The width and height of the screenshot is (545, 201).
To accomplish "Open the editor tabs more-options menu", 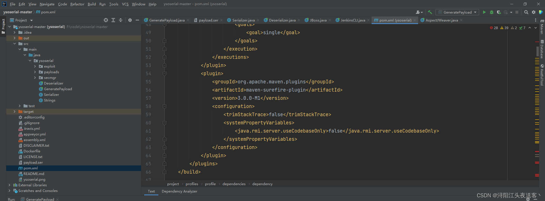I will (536, 20).
